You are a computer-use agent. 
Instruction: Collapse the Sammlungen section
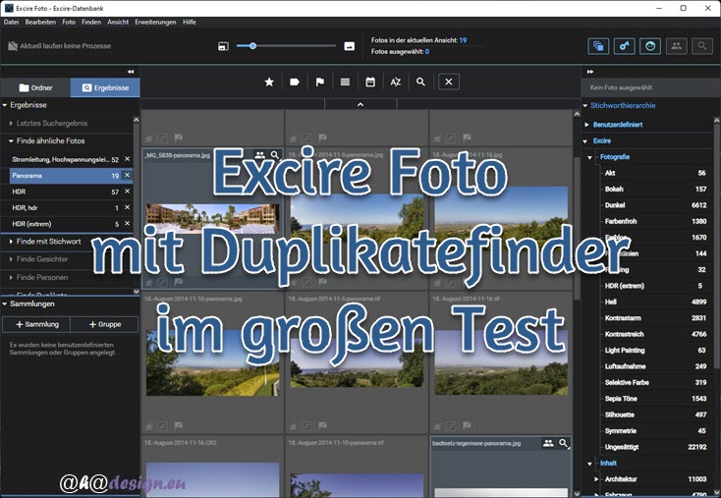click(5, 304)
